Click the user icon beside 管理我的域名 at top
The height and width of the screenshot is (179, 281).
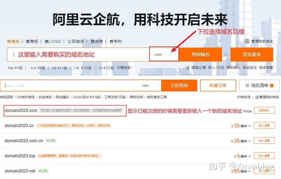click(x=247, y=41)
